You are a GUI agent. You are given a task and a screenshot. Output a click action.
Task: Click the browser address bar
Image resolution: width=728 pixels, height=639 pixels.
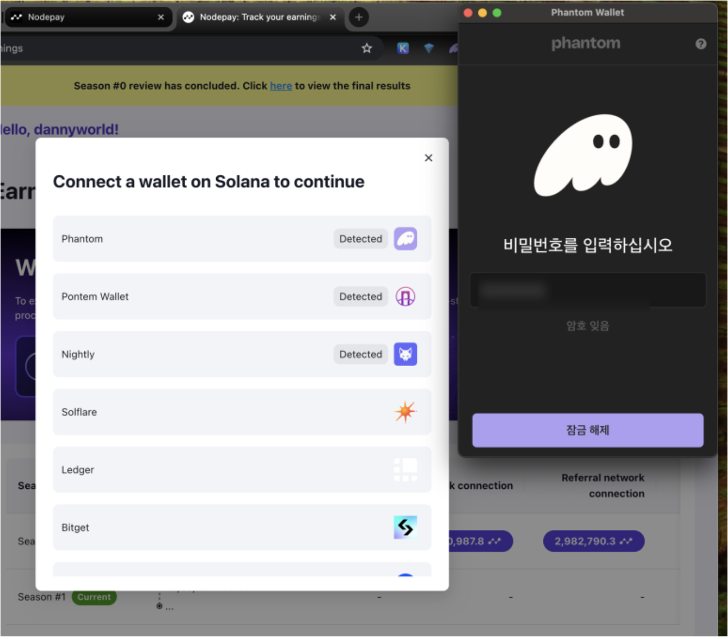click(178, 48)
